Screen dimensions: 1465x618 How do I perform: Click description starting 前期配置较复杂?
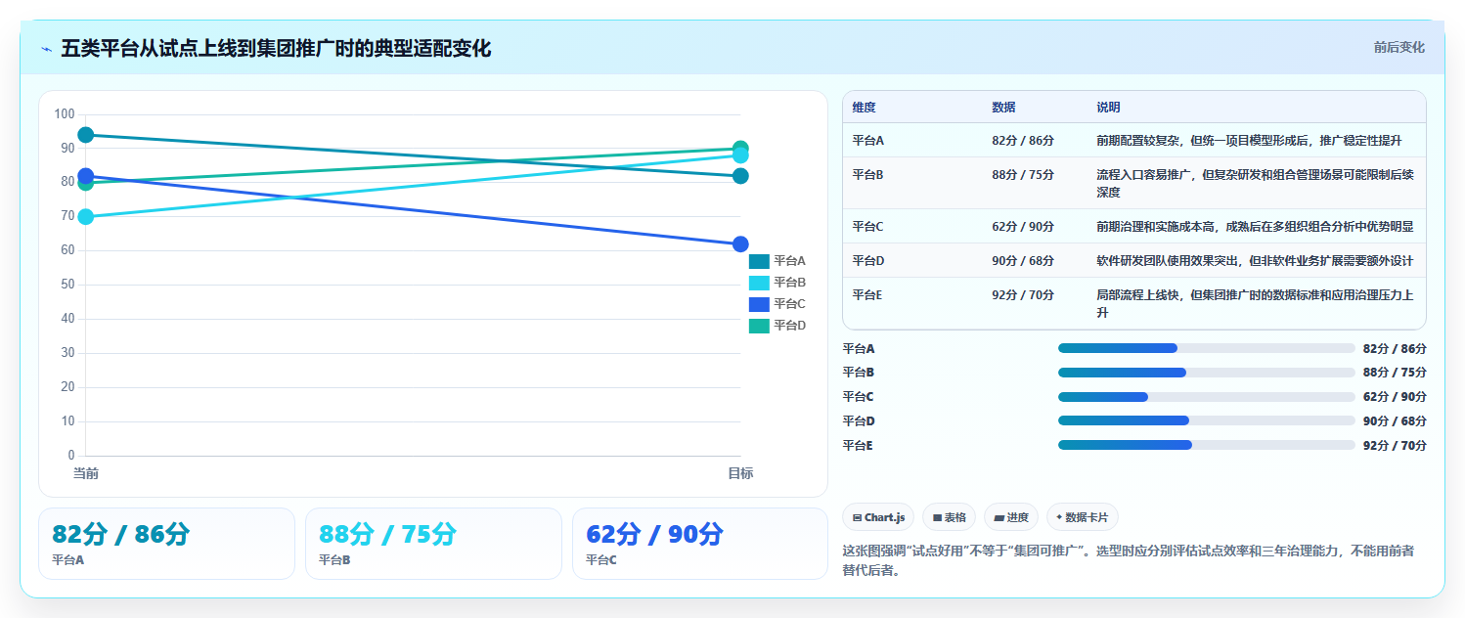coord(1249,141)
